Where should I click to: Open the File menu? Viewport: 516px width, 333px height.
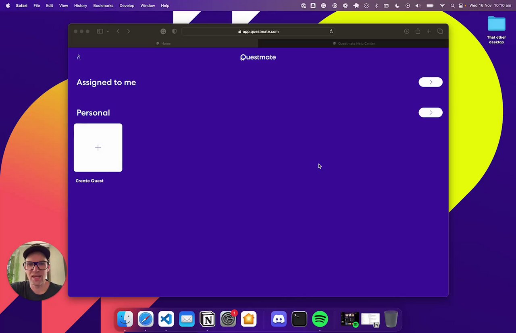[x=37, y=6]
